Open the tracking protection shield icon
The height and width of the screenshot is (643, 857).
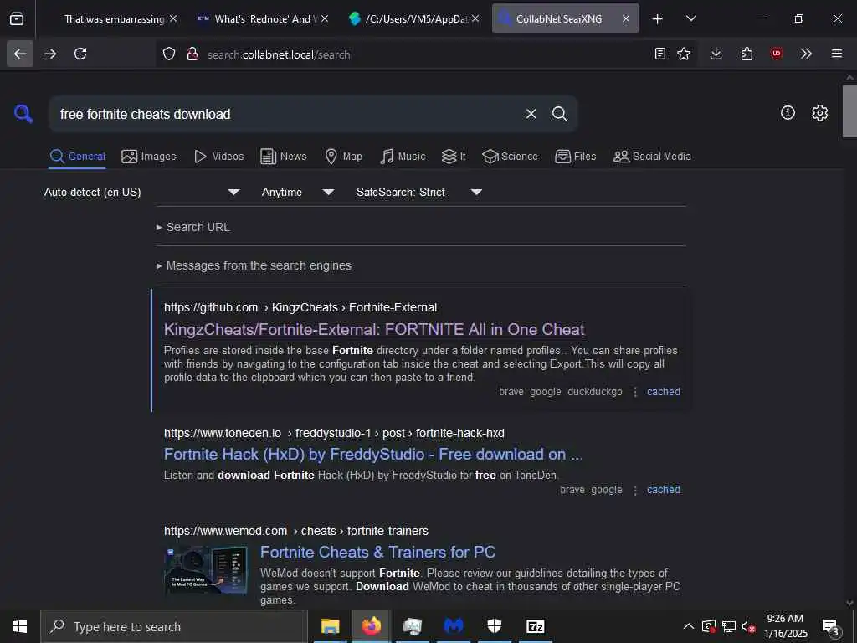[169, 54]
